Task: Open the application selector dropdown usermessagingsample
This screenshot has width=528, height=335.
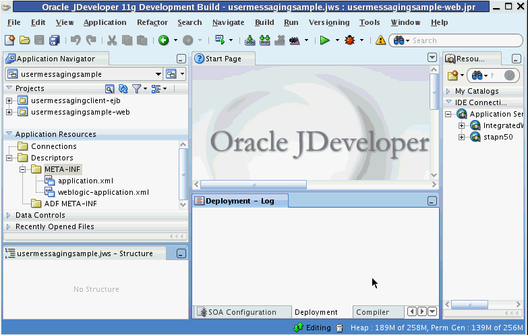Action: coord(84,74)
